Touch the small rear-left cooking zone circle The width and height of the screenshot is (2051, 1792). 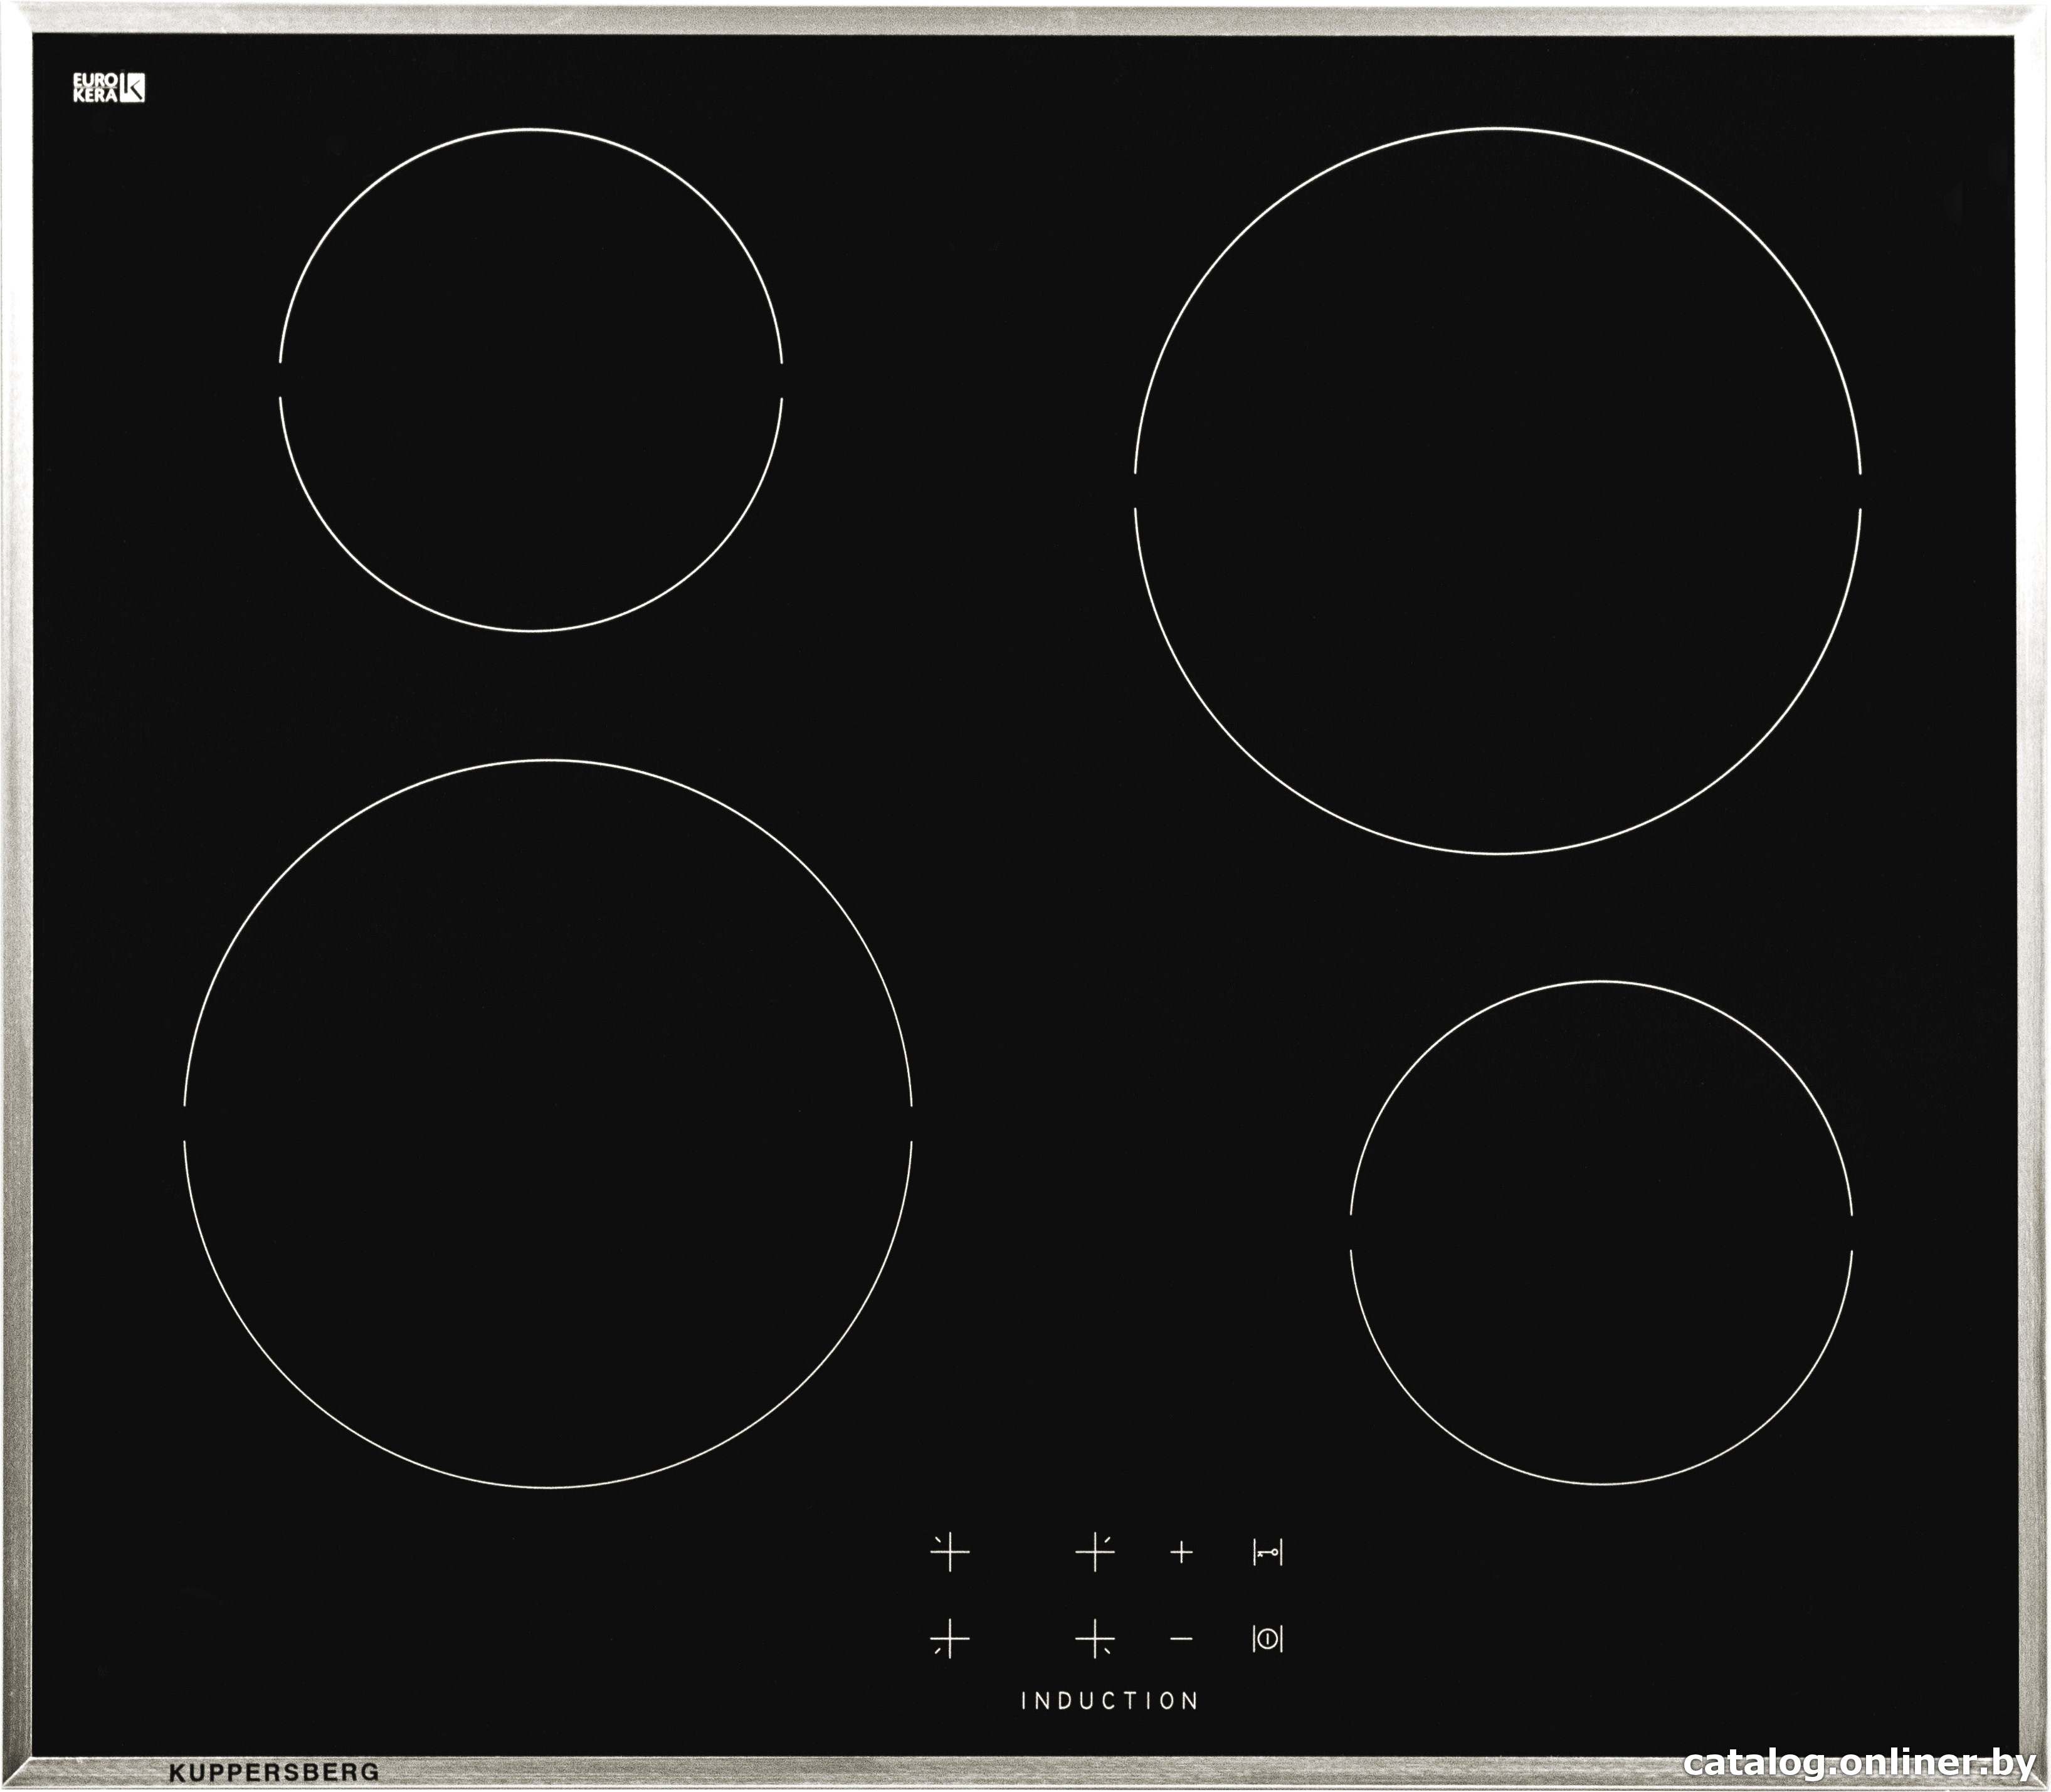[x=531, y=380]
